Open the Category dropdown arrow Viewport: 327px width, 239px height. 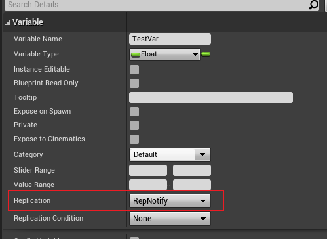pos(202,154)
